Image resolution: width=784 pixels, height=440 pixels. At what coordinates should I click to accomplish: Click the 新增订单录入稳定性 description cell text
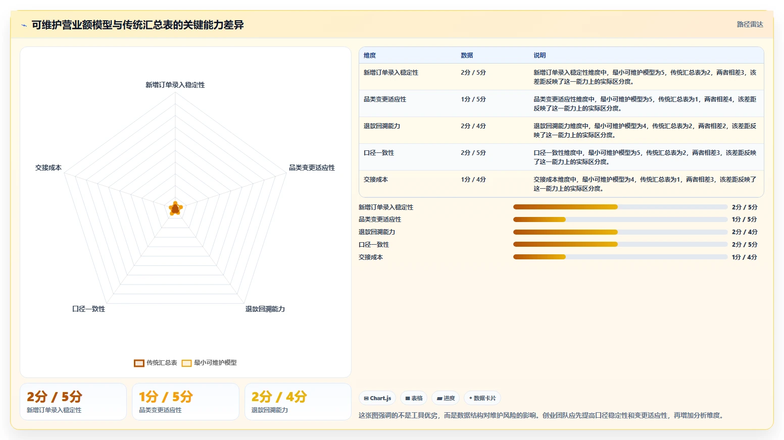click(645, 77)
